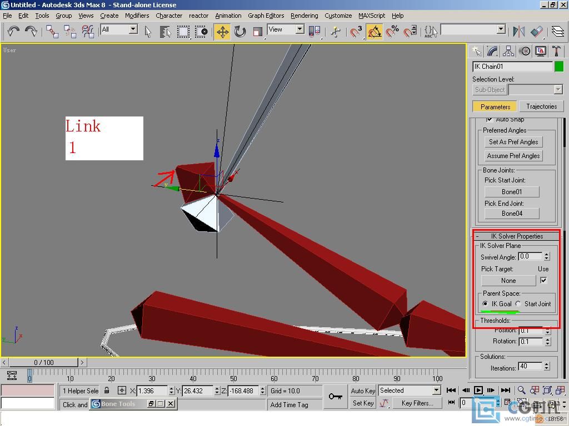Open the Rendering menu
The width and height of the screenshot is (569, 426).
point(305,16)
